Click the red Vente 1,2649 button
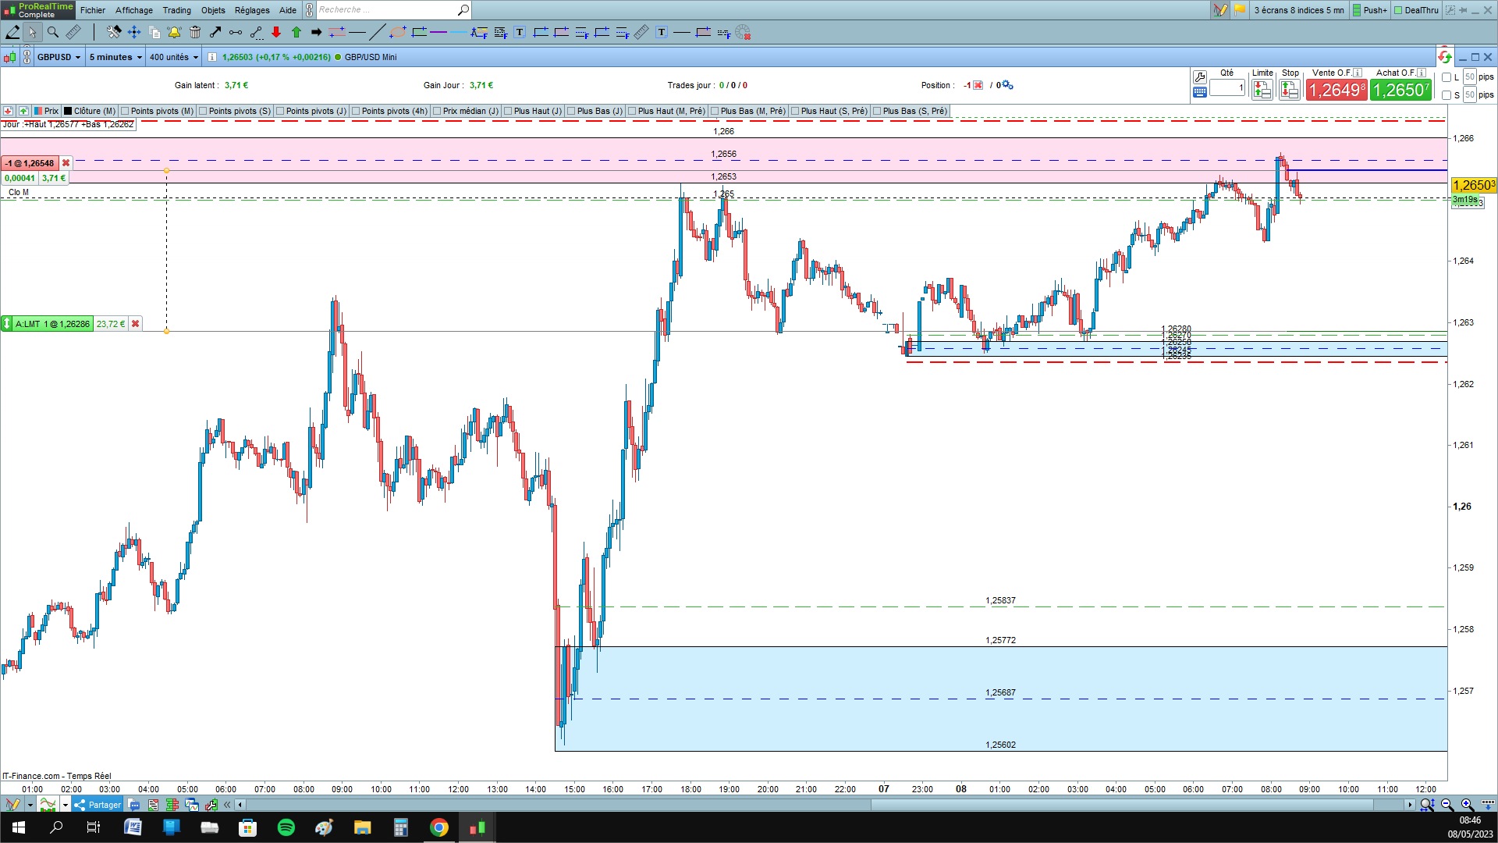The width and height of the screenshot is (1498, 843). (x=1336, y=90)
